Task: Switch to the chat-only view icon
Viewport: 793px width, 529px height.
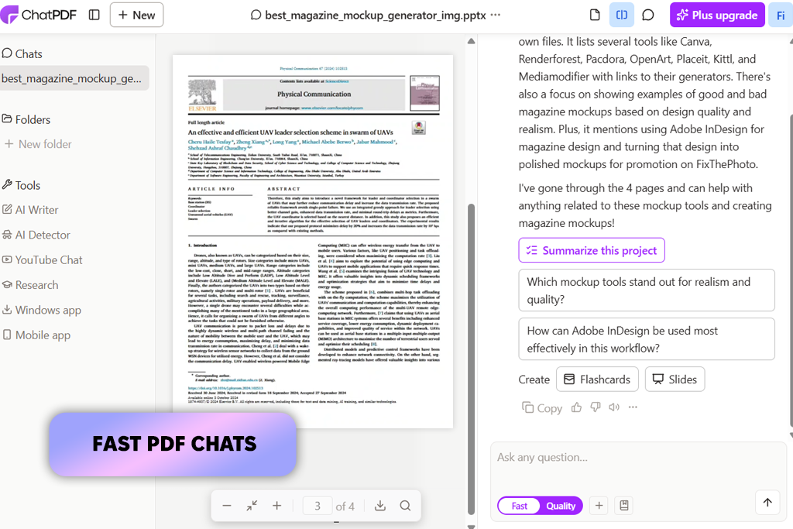Action: click(648, 15)
